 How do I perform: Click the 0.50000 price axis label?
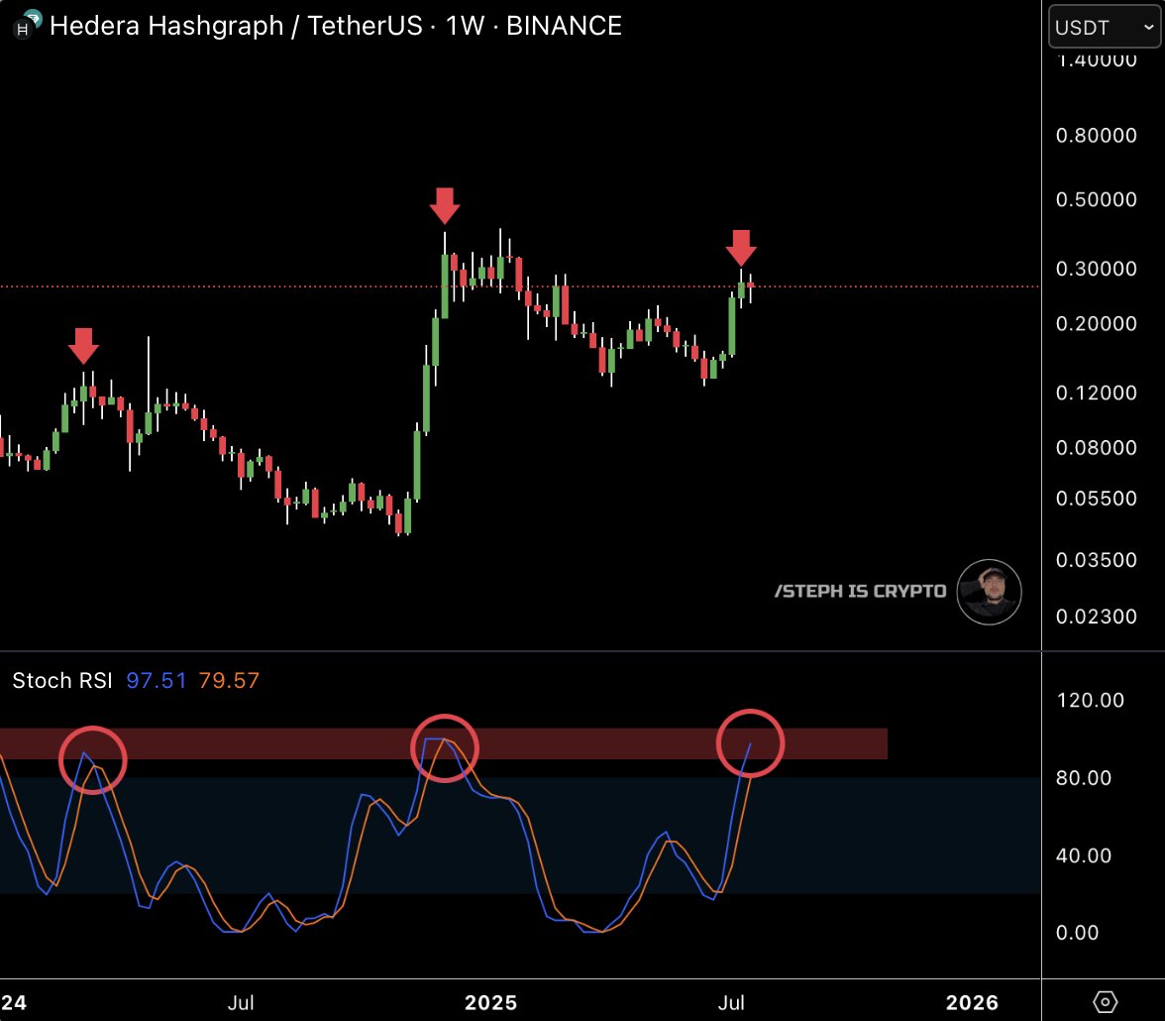1096,199
